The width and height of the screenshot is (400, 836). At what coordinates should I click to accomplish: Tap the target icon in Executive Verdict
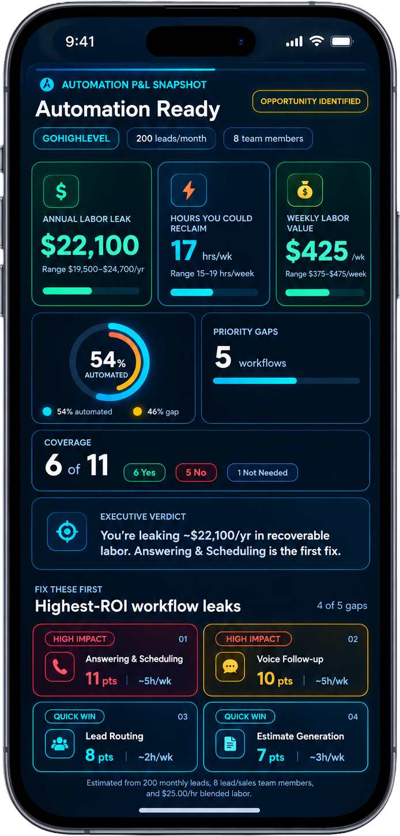click(x=67, y=531)
